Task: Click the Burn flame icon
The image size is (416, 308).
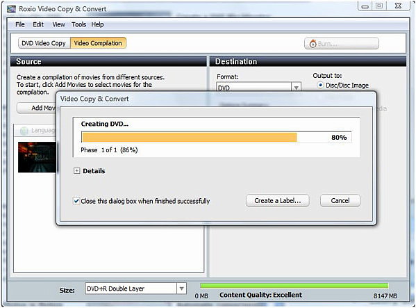Action: [x=313, y=44]
